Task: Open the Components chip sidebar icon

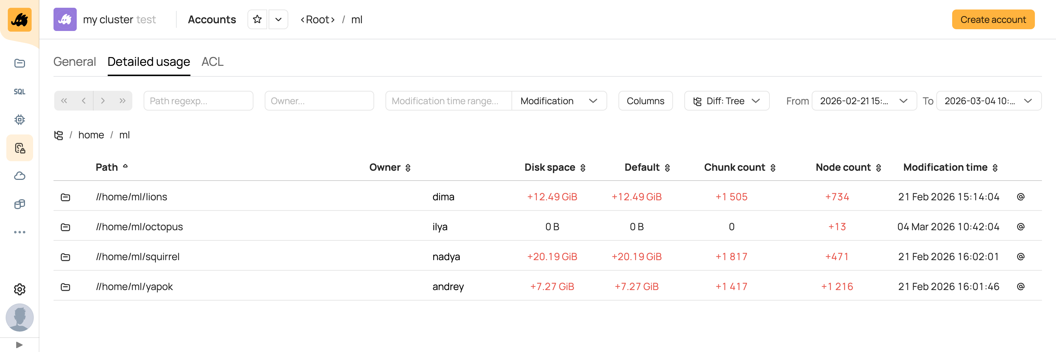Action: pos(19,120)
